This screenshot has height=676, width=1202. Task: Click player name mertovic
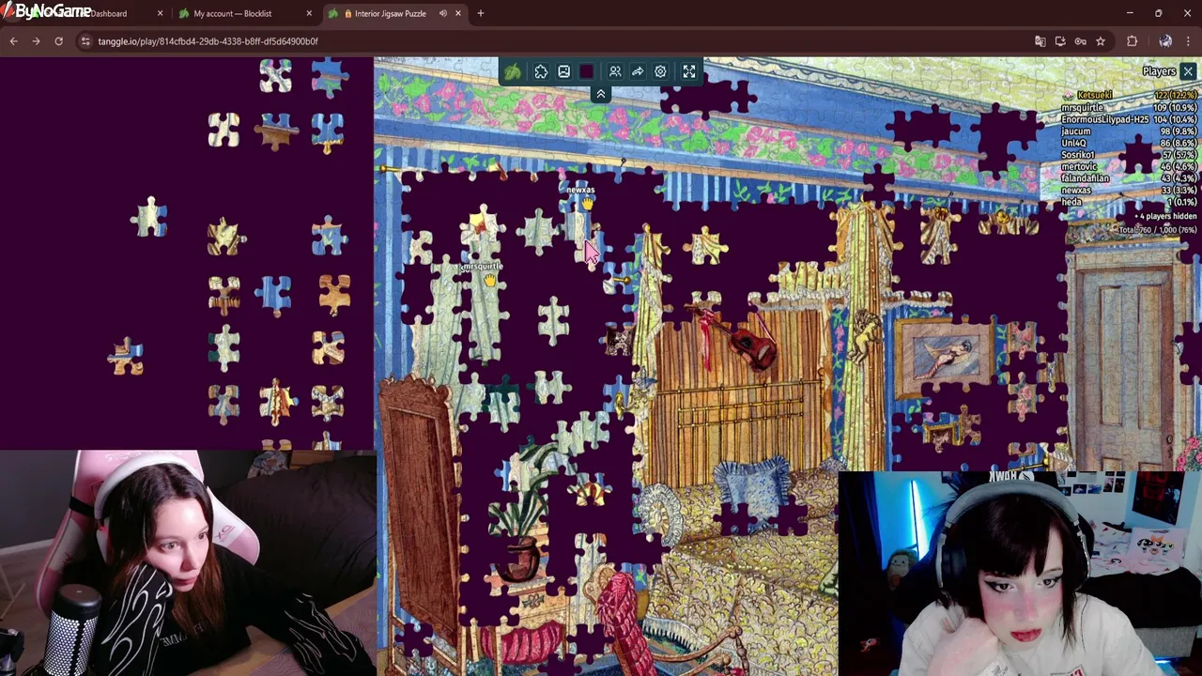pos(1078,166)
